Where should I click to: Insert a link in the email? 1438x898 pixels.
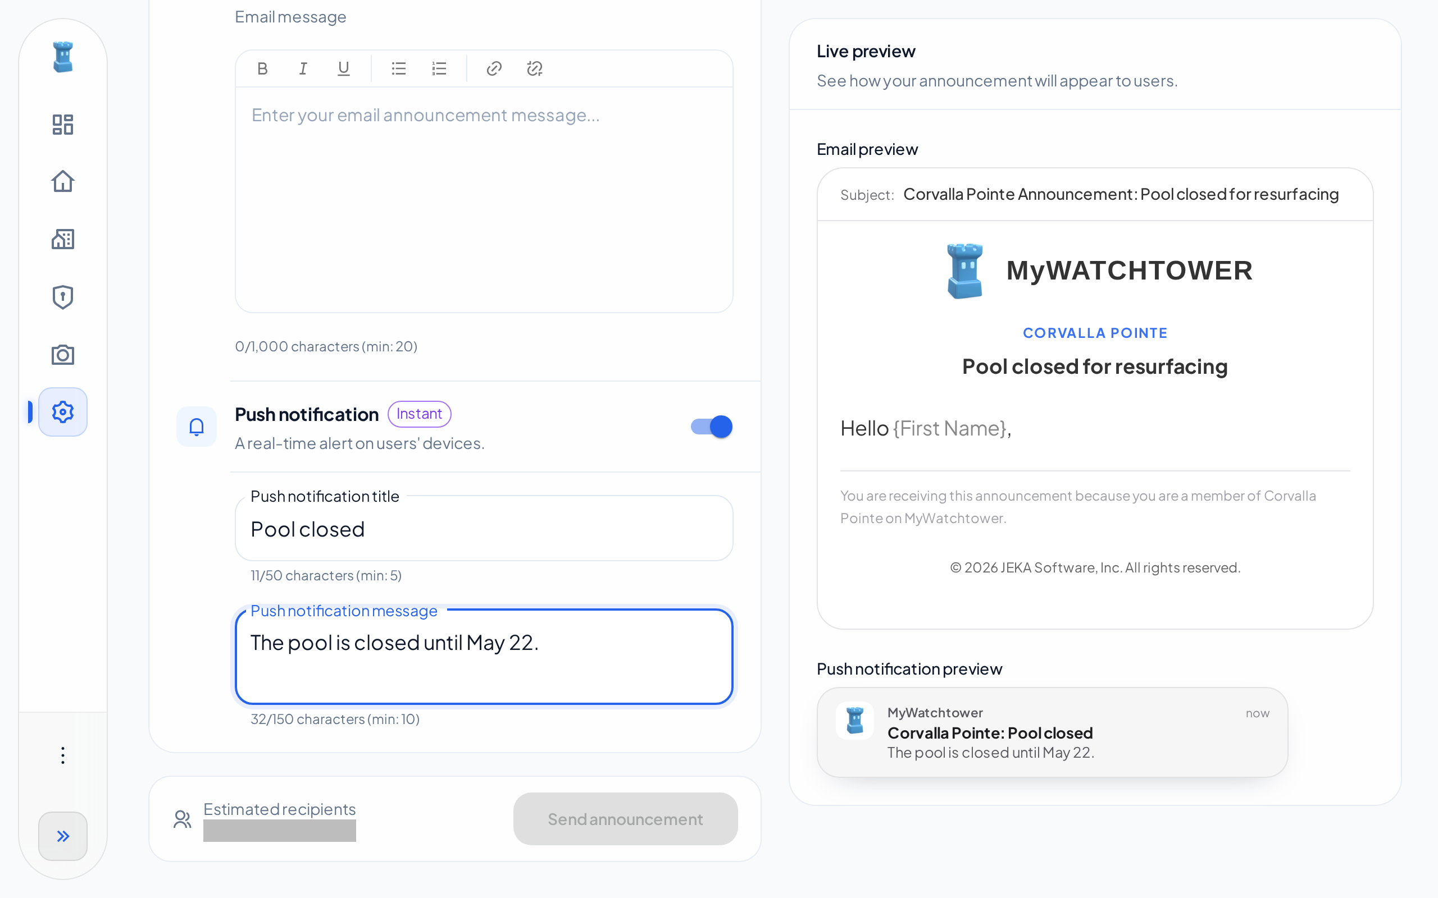tap(494, 69)
